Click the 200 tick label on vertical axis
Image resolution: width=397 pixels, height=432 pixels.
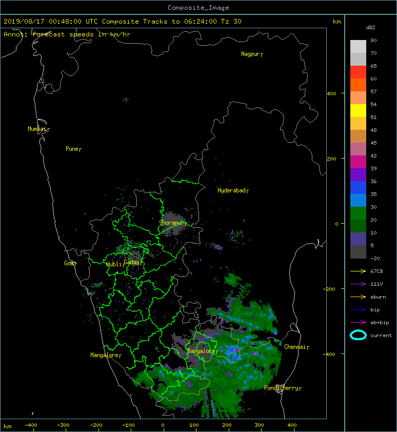click(x=331, y=159)
